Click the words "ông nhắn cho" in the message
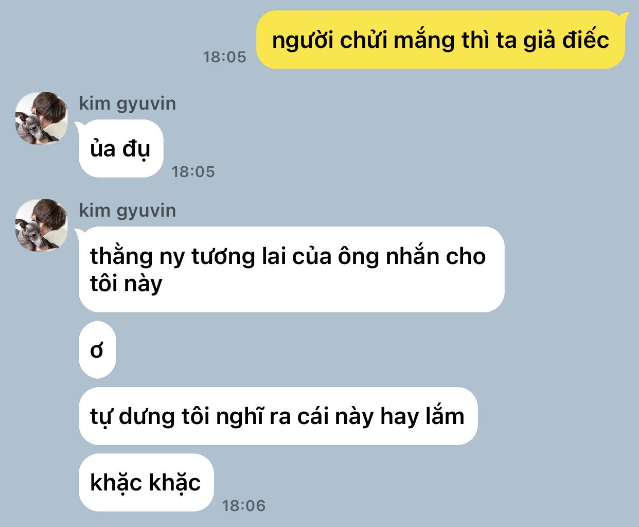The image size is (639, 527). tap(412, 256)
